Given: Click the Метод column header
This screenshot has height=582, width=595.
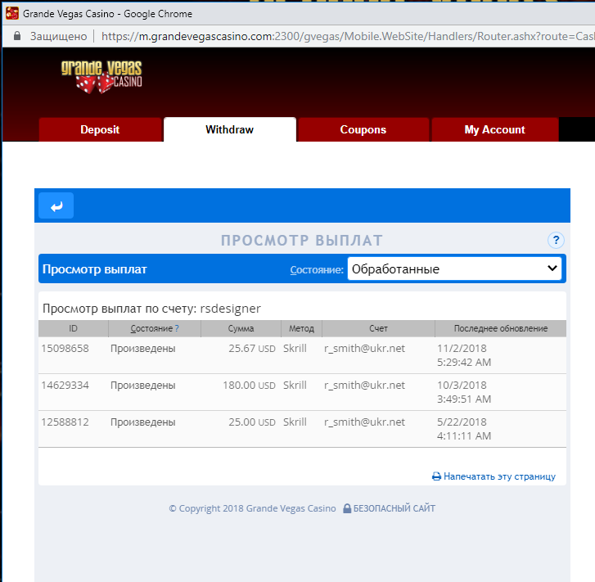Looking at the screenshot, I should pos(301,328).
